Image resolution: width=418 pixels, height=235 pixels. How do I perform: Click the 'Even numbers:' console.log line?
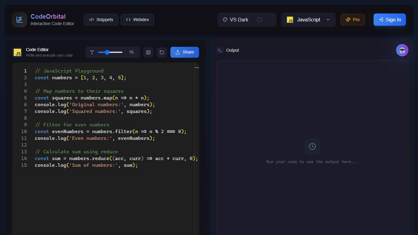[x=95, y=138]
